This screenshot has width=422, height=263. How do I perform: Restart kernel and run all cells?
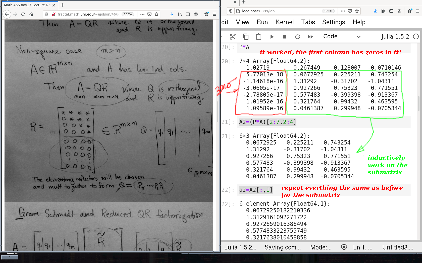pyautogui.click(x=310, y=37)
